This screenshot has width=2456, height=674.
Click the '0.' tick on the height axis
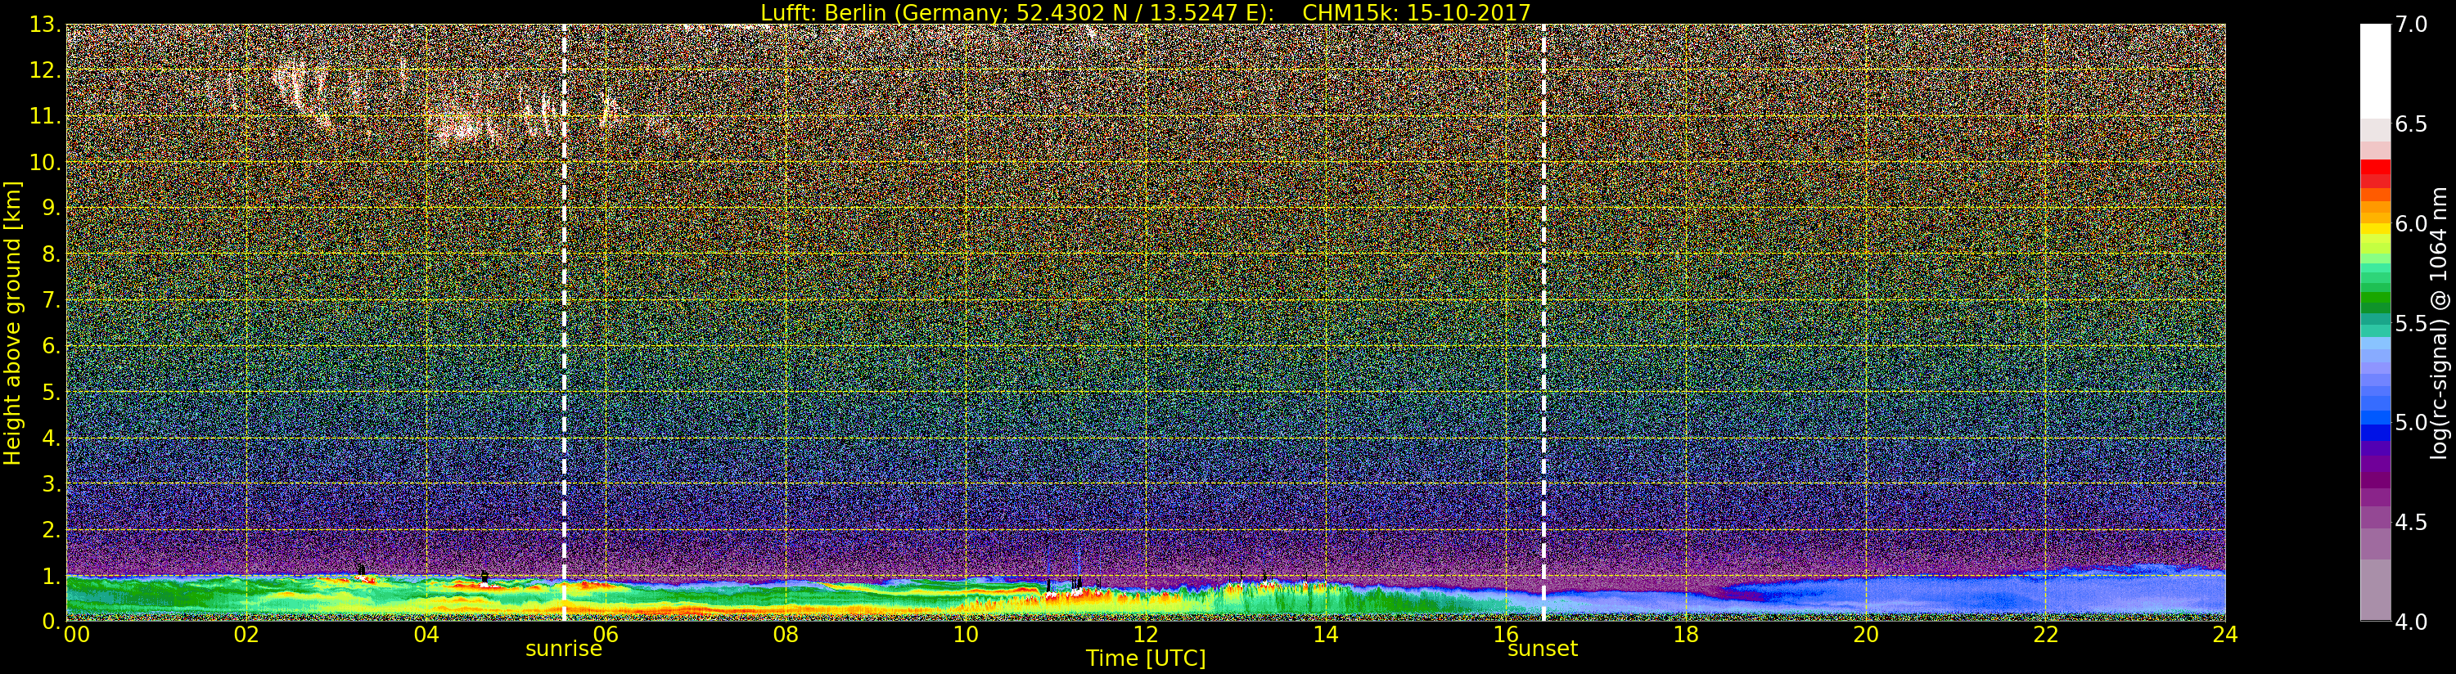pos(52,622)
